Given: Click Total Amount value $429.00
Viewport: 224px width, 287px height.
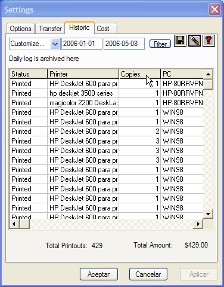Looking at the screenshot, I should [x=196, y=245].
